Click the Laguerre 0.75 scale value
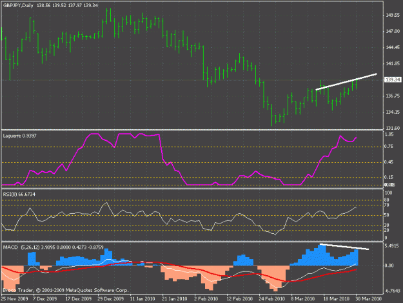The width and height of the screenshot is (403, 303). click(389, 147)
